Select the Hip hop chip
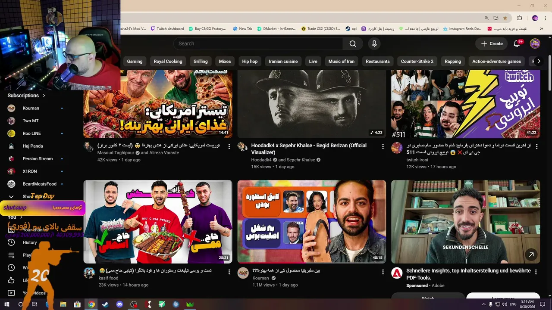The width and height of the screenshot is (552, 310). coord(250,61)
